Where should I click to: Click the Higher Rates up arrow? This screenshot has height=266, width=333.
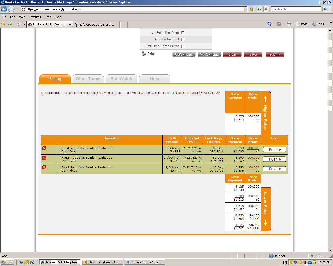[265, 99]
